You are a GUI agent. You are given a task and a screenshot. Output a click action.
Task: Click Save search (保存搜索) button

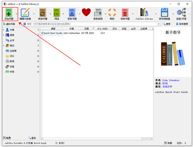[182, 24]
